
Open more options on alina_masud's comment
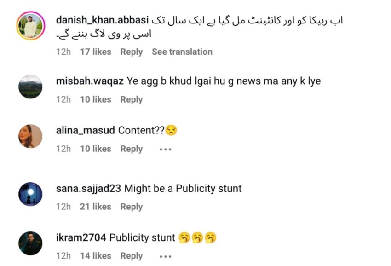(165, 149)
